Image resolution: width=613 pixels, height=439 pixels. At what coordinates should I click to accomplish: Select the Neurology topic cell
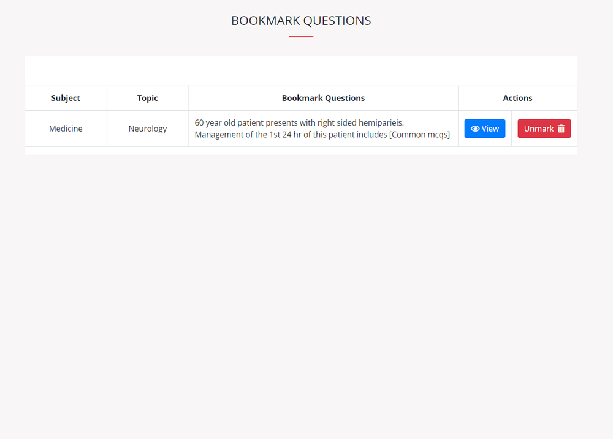pyautogui.click(x=147, y=129)
